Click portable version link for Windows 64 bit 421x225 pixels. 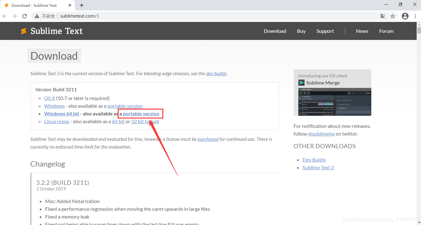(141, 114)
